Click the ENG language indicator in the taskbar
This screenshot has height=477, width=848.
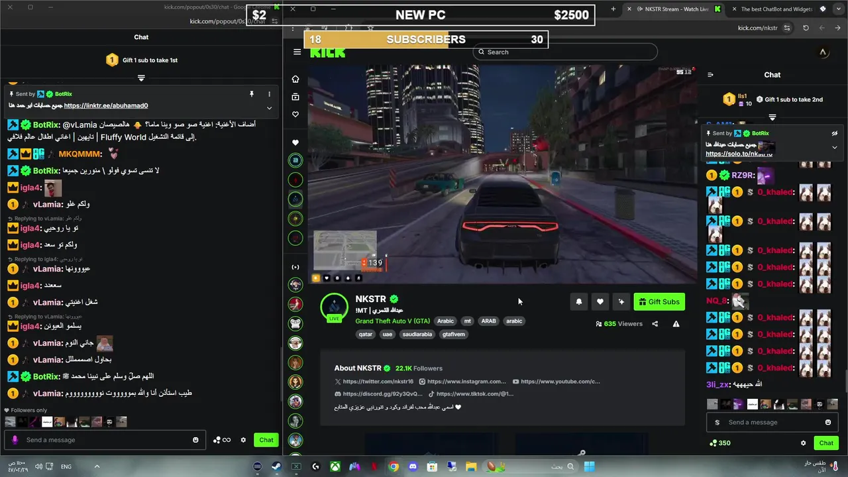pos(66,466)
